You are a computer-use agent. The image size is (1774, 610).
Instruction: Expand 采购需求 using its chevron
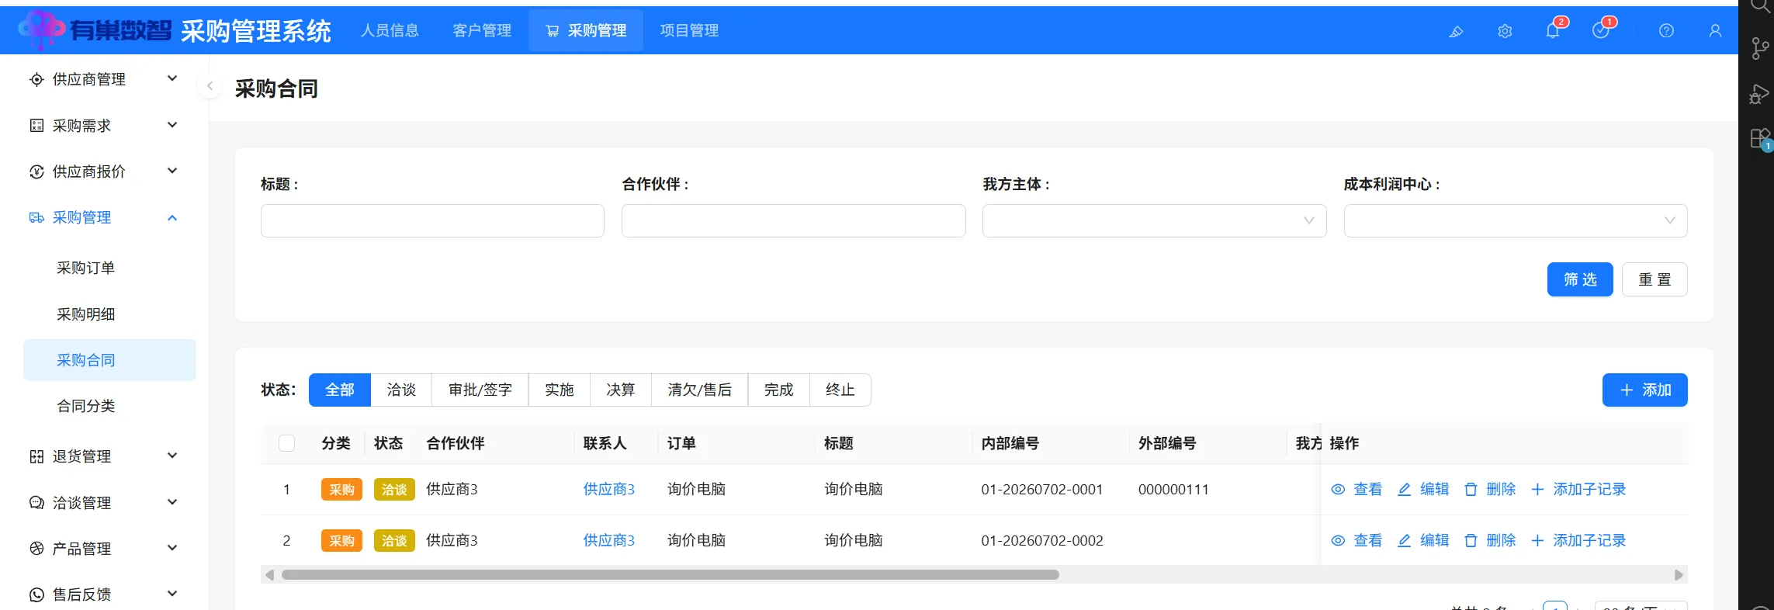tap(172, 125)
